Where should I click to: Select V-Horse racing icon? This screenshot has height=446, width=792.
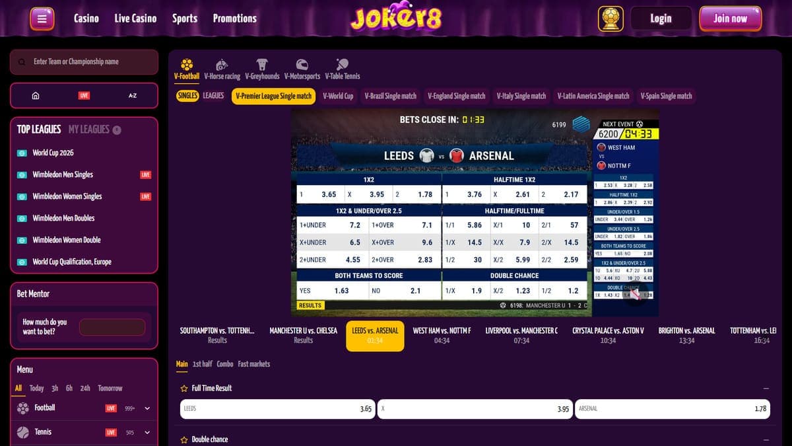click(222, 65)
